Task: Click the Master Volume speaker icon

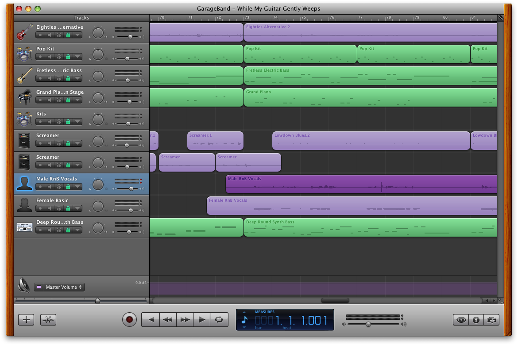Action: point(24,286)
